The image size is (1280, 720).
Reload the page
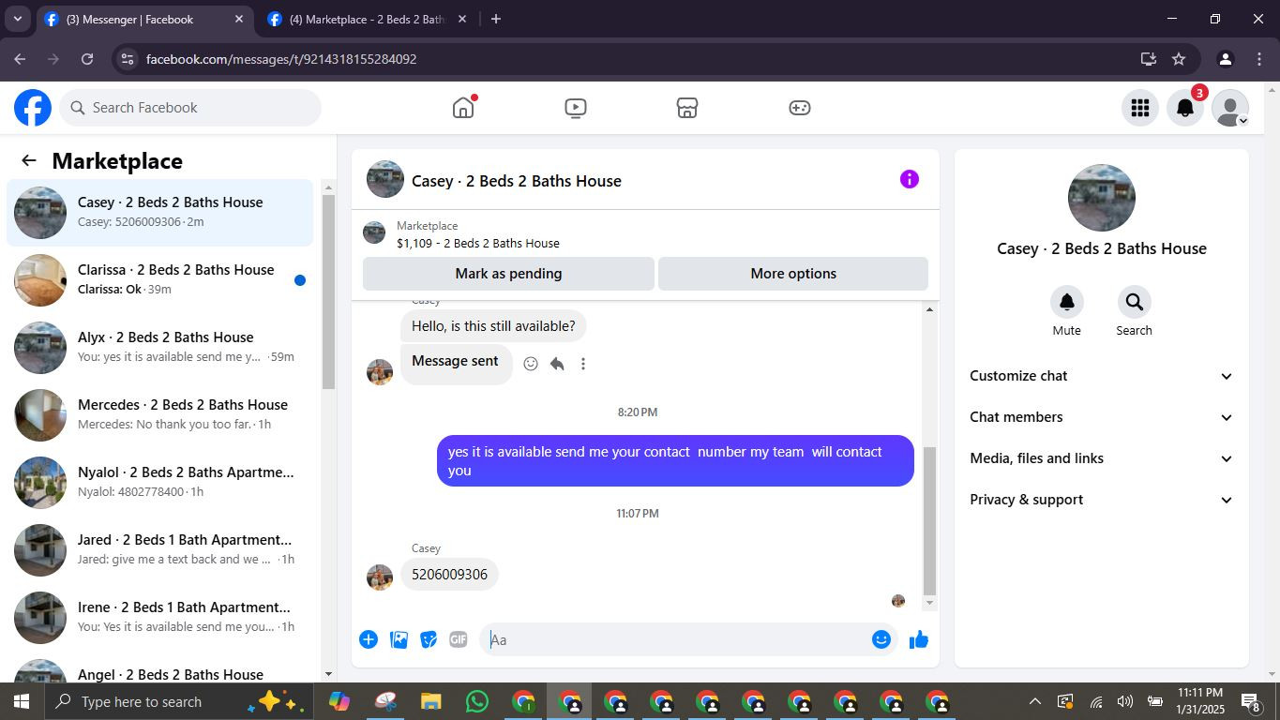[x=87, y=59]
